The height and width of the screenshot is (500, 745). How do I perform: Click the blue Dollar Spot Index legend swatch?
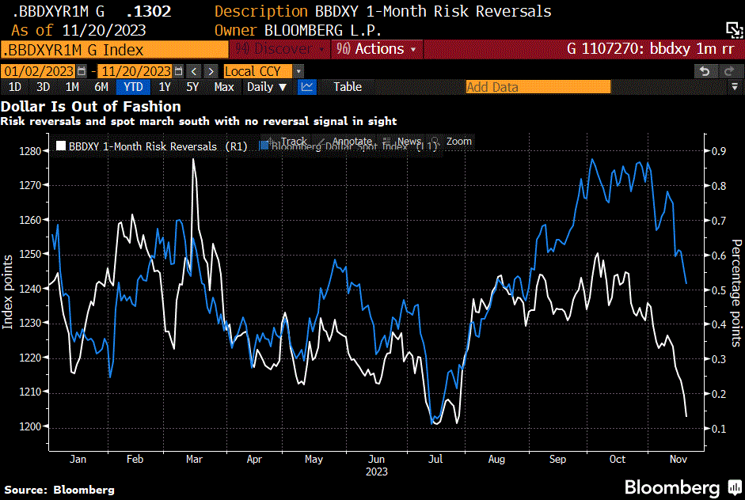click(263, 146)
